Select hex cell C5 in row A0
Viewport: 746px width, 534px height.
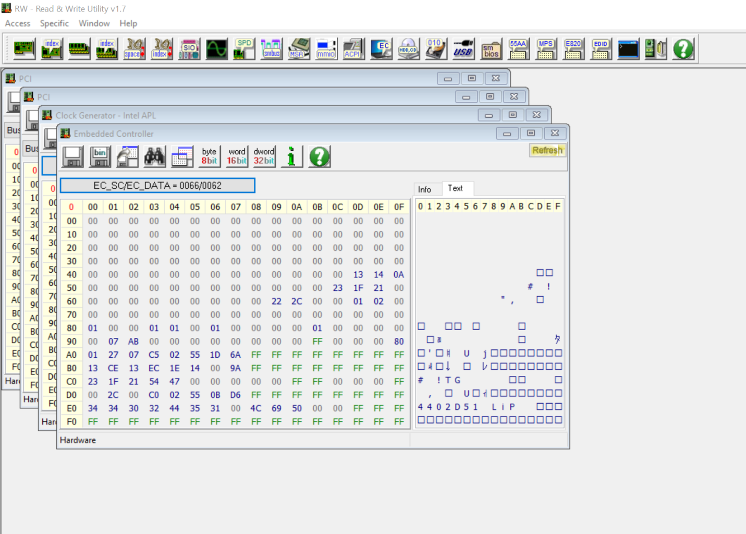154,355
